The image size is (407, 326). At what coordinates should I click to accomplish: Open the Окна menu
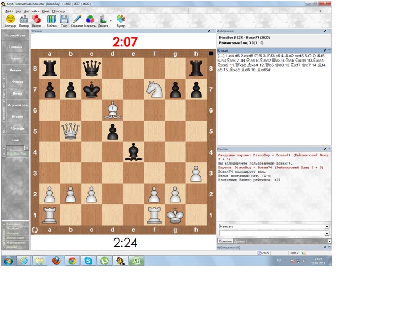46,11
